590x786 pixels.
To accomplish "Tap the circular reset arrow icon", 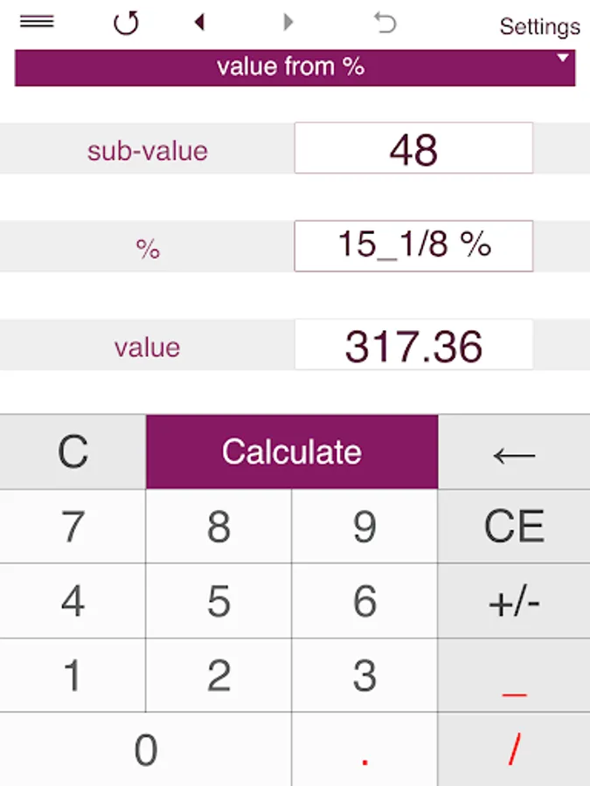I will [x=127, y=24].
